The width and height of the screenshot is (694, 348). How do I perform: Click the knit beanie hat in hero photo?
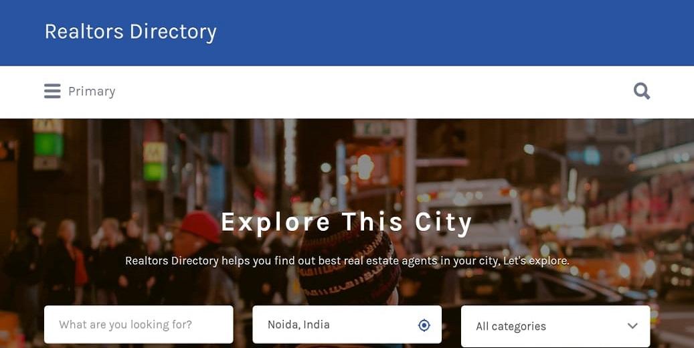click(349, 261)
